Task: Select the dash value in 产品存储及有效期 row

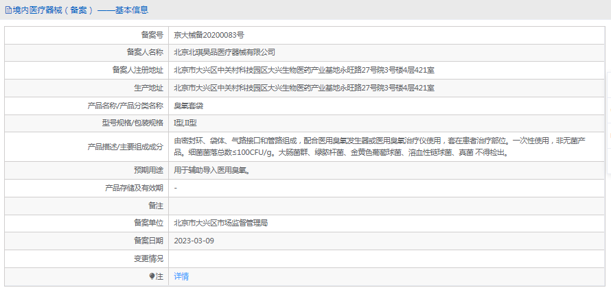Action: (176, 188)
